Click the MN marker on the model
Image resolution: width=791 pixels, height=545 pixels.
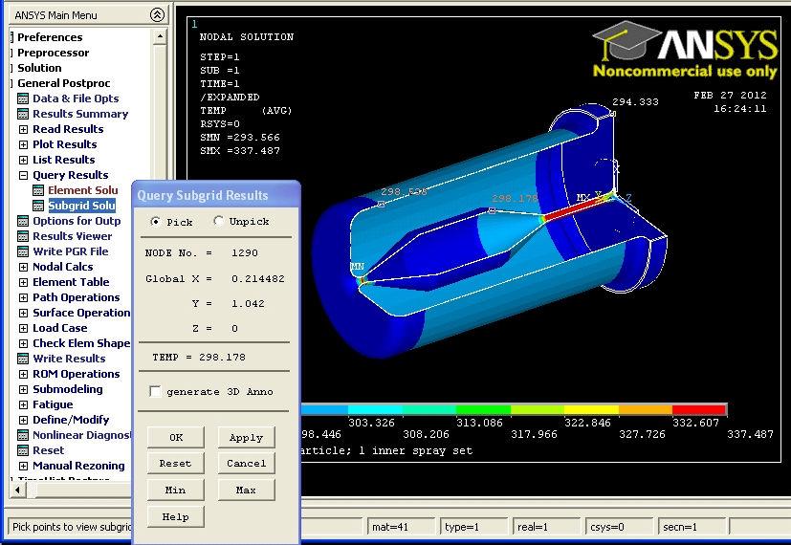[x=357, y=266]
